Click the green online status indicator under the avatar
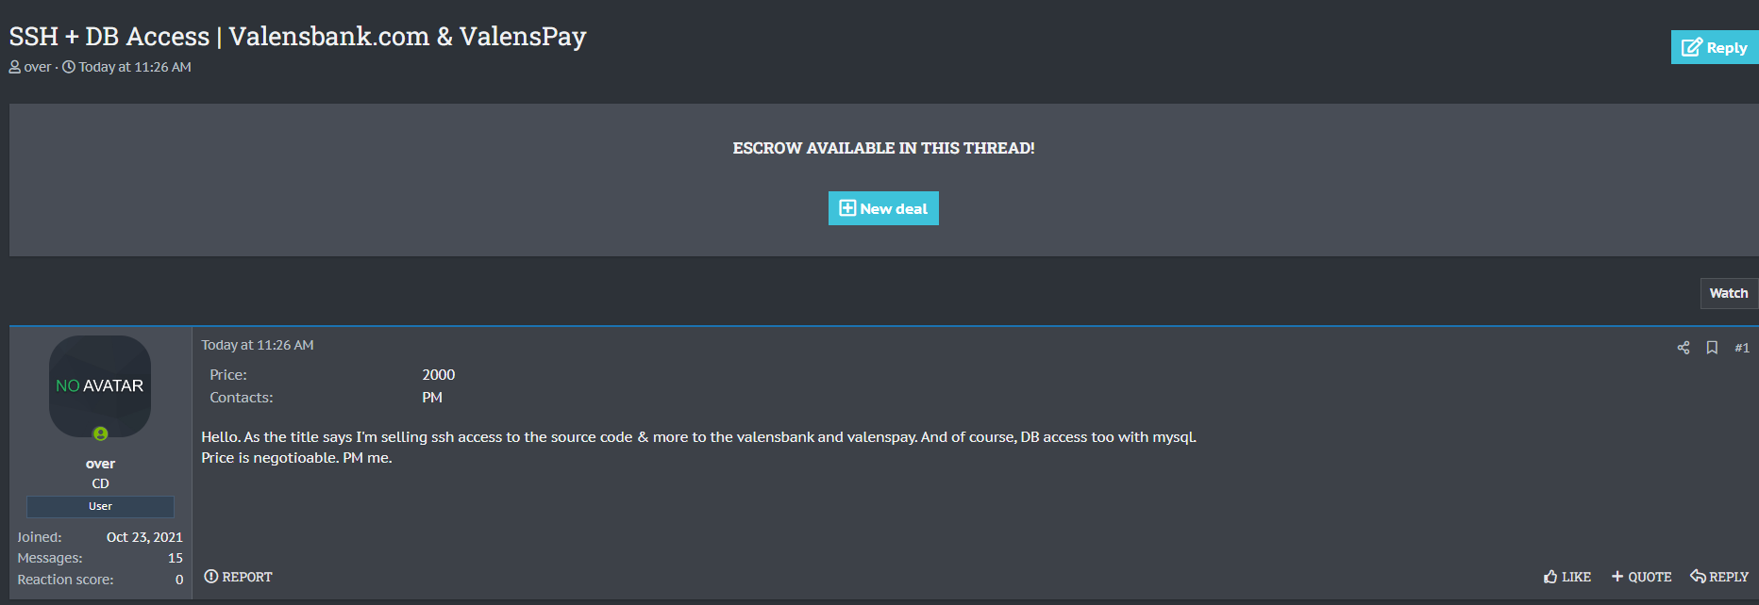Image resolution: width=1759 pixels, height=605 pixels. point(100,435)
